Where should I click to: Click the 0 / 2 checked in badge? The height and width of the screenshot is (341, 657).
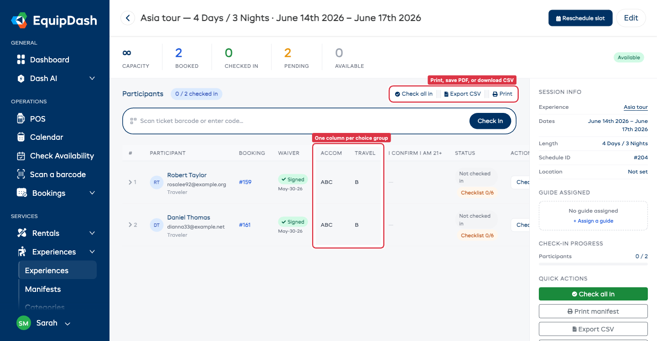197,94
